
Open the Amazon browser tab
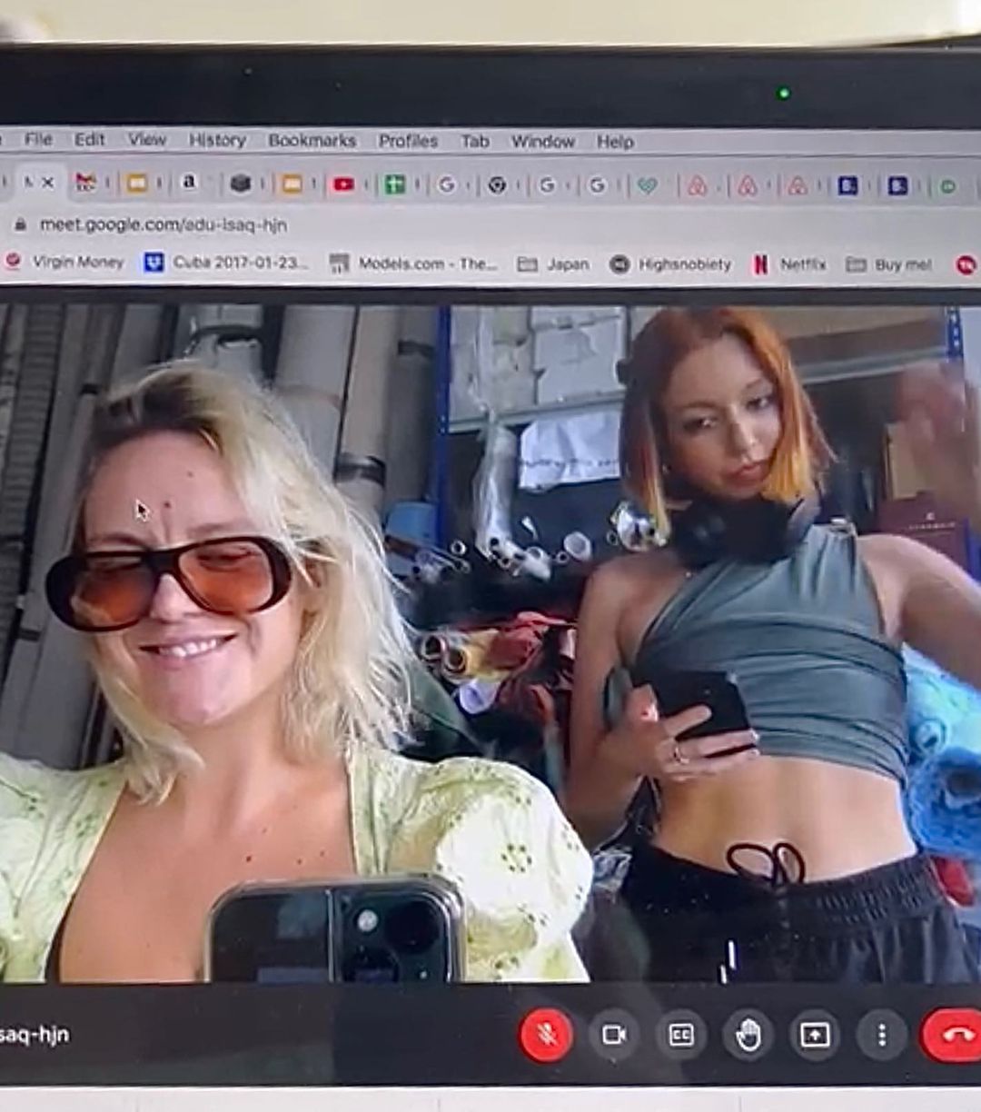click(188, 183)
